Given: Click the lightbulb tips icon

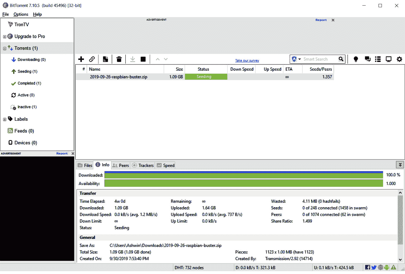Looking at the screenshot, I should [356, 59].
